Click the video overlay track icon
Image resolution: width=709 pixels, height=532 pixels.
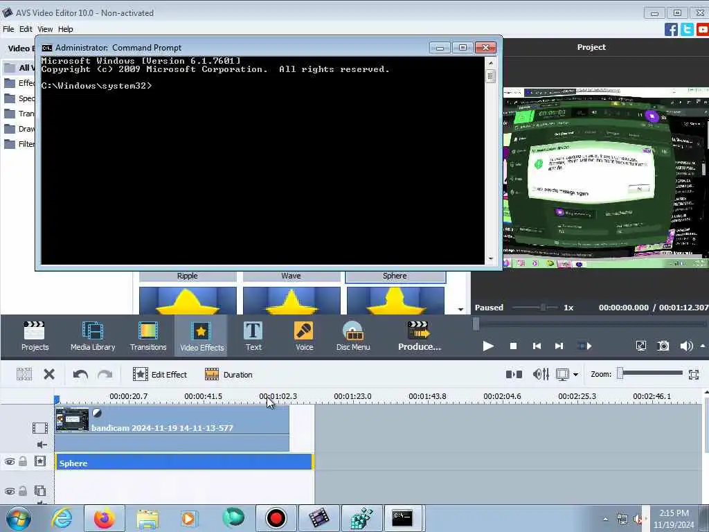[x=39, y=491]
